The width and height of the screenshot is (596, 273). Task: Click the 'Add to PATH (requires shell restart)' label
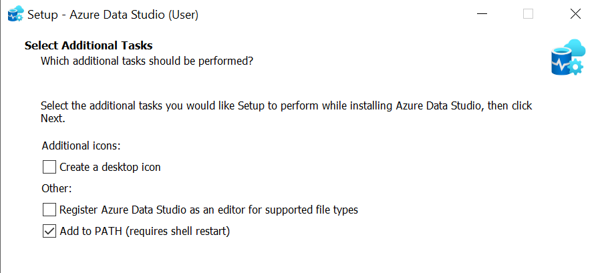144,231
